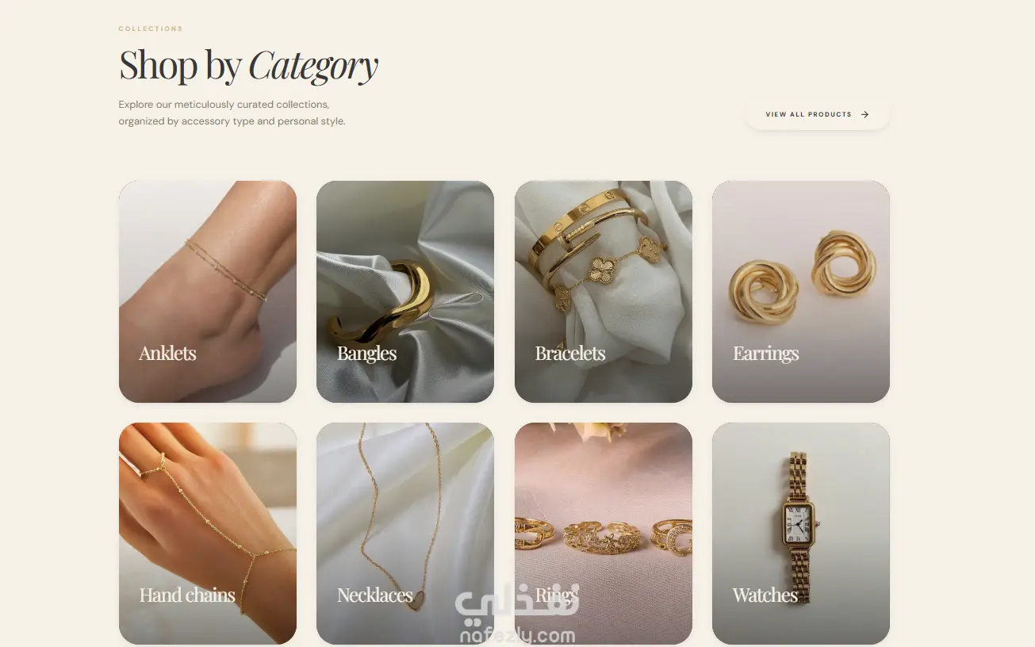Viewport: 1035px width, 647px height.
Task: Click the arrow icon beside View All Products
Action: tap(864, 114)
